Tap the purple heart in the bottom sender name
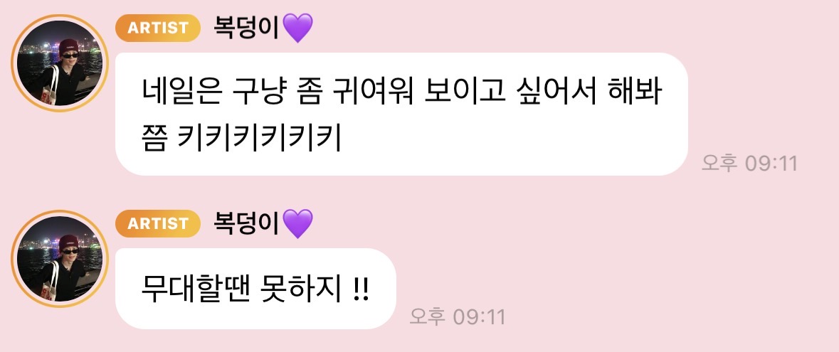Image resolution: width=839 pixels, height=352 pixels. pos(297,223)
